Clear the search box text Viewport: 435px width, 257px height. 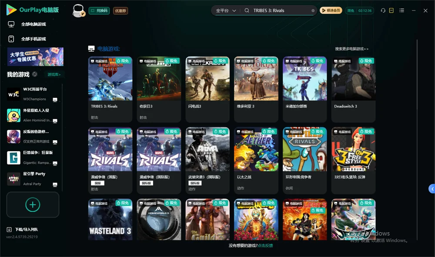point(313,10)
